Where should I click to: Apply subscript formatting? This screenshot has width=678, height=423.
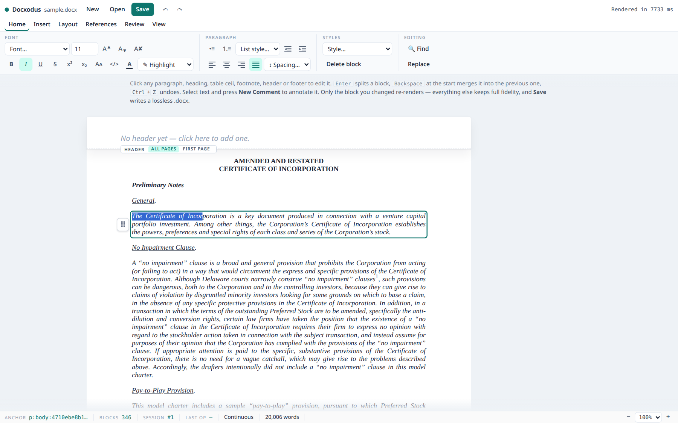[x=84, y=64]
